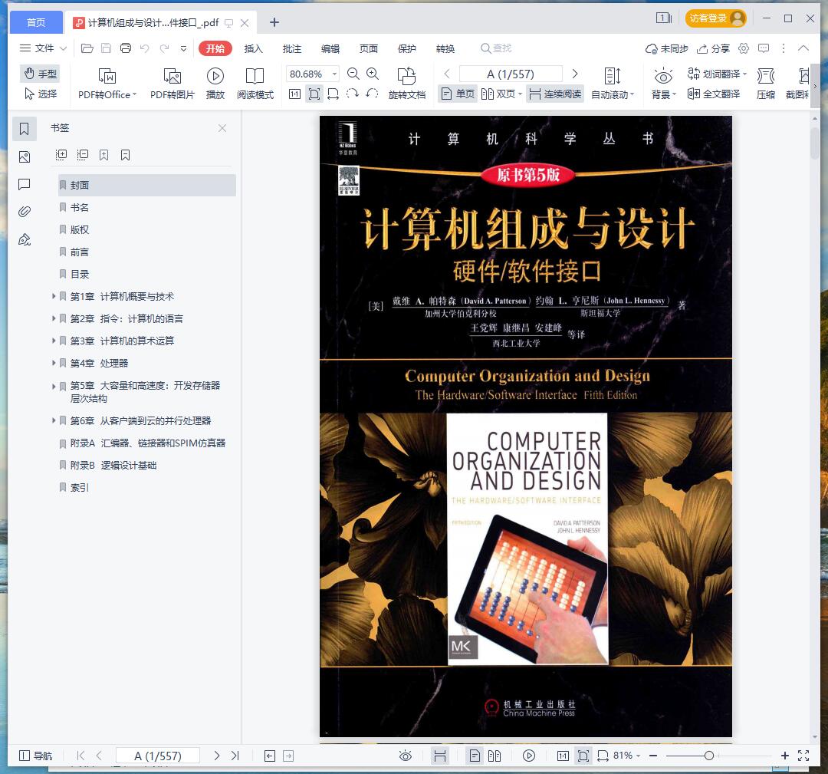Select the 插入 ribbon tab
The width and height of the screenshot is (828, 774).
tap(254, 48)
